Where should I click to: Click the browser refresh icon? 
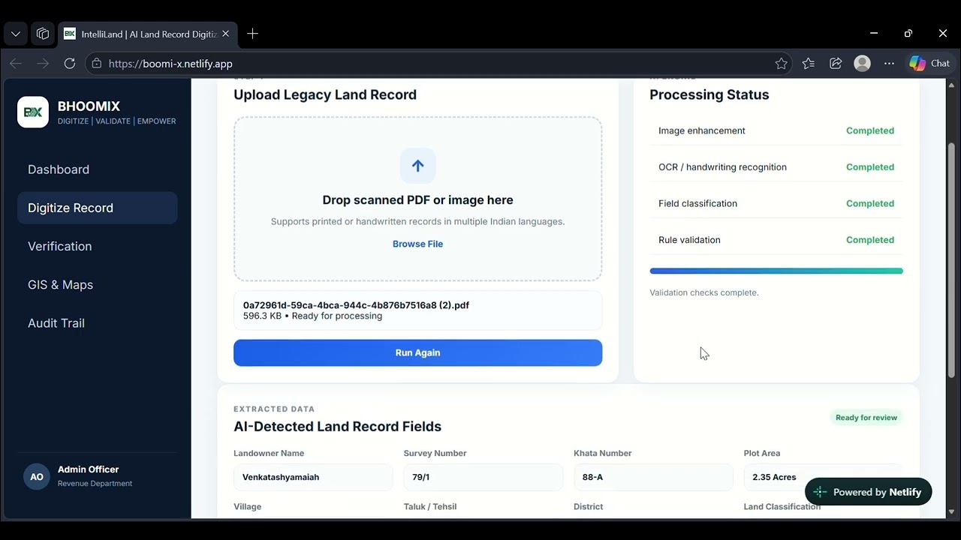[x=70, y=64]
